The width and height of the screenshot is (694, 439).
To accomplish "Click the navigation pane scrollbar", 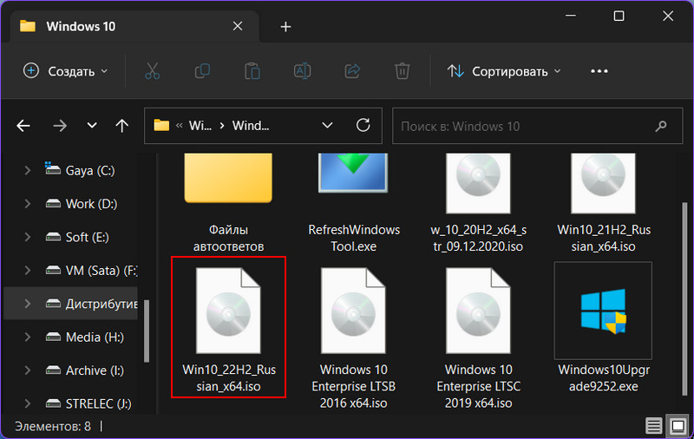I will [x=147, y=331].
